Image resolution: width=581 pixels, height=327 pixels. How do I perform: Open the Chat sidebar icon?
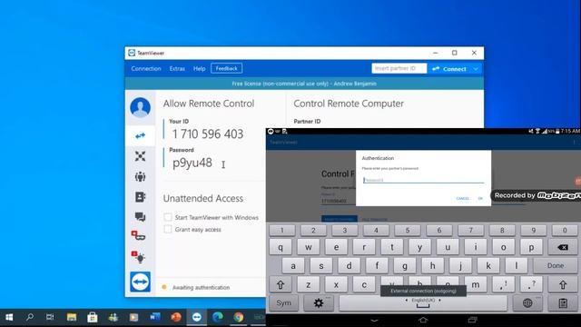click(140, 217)
